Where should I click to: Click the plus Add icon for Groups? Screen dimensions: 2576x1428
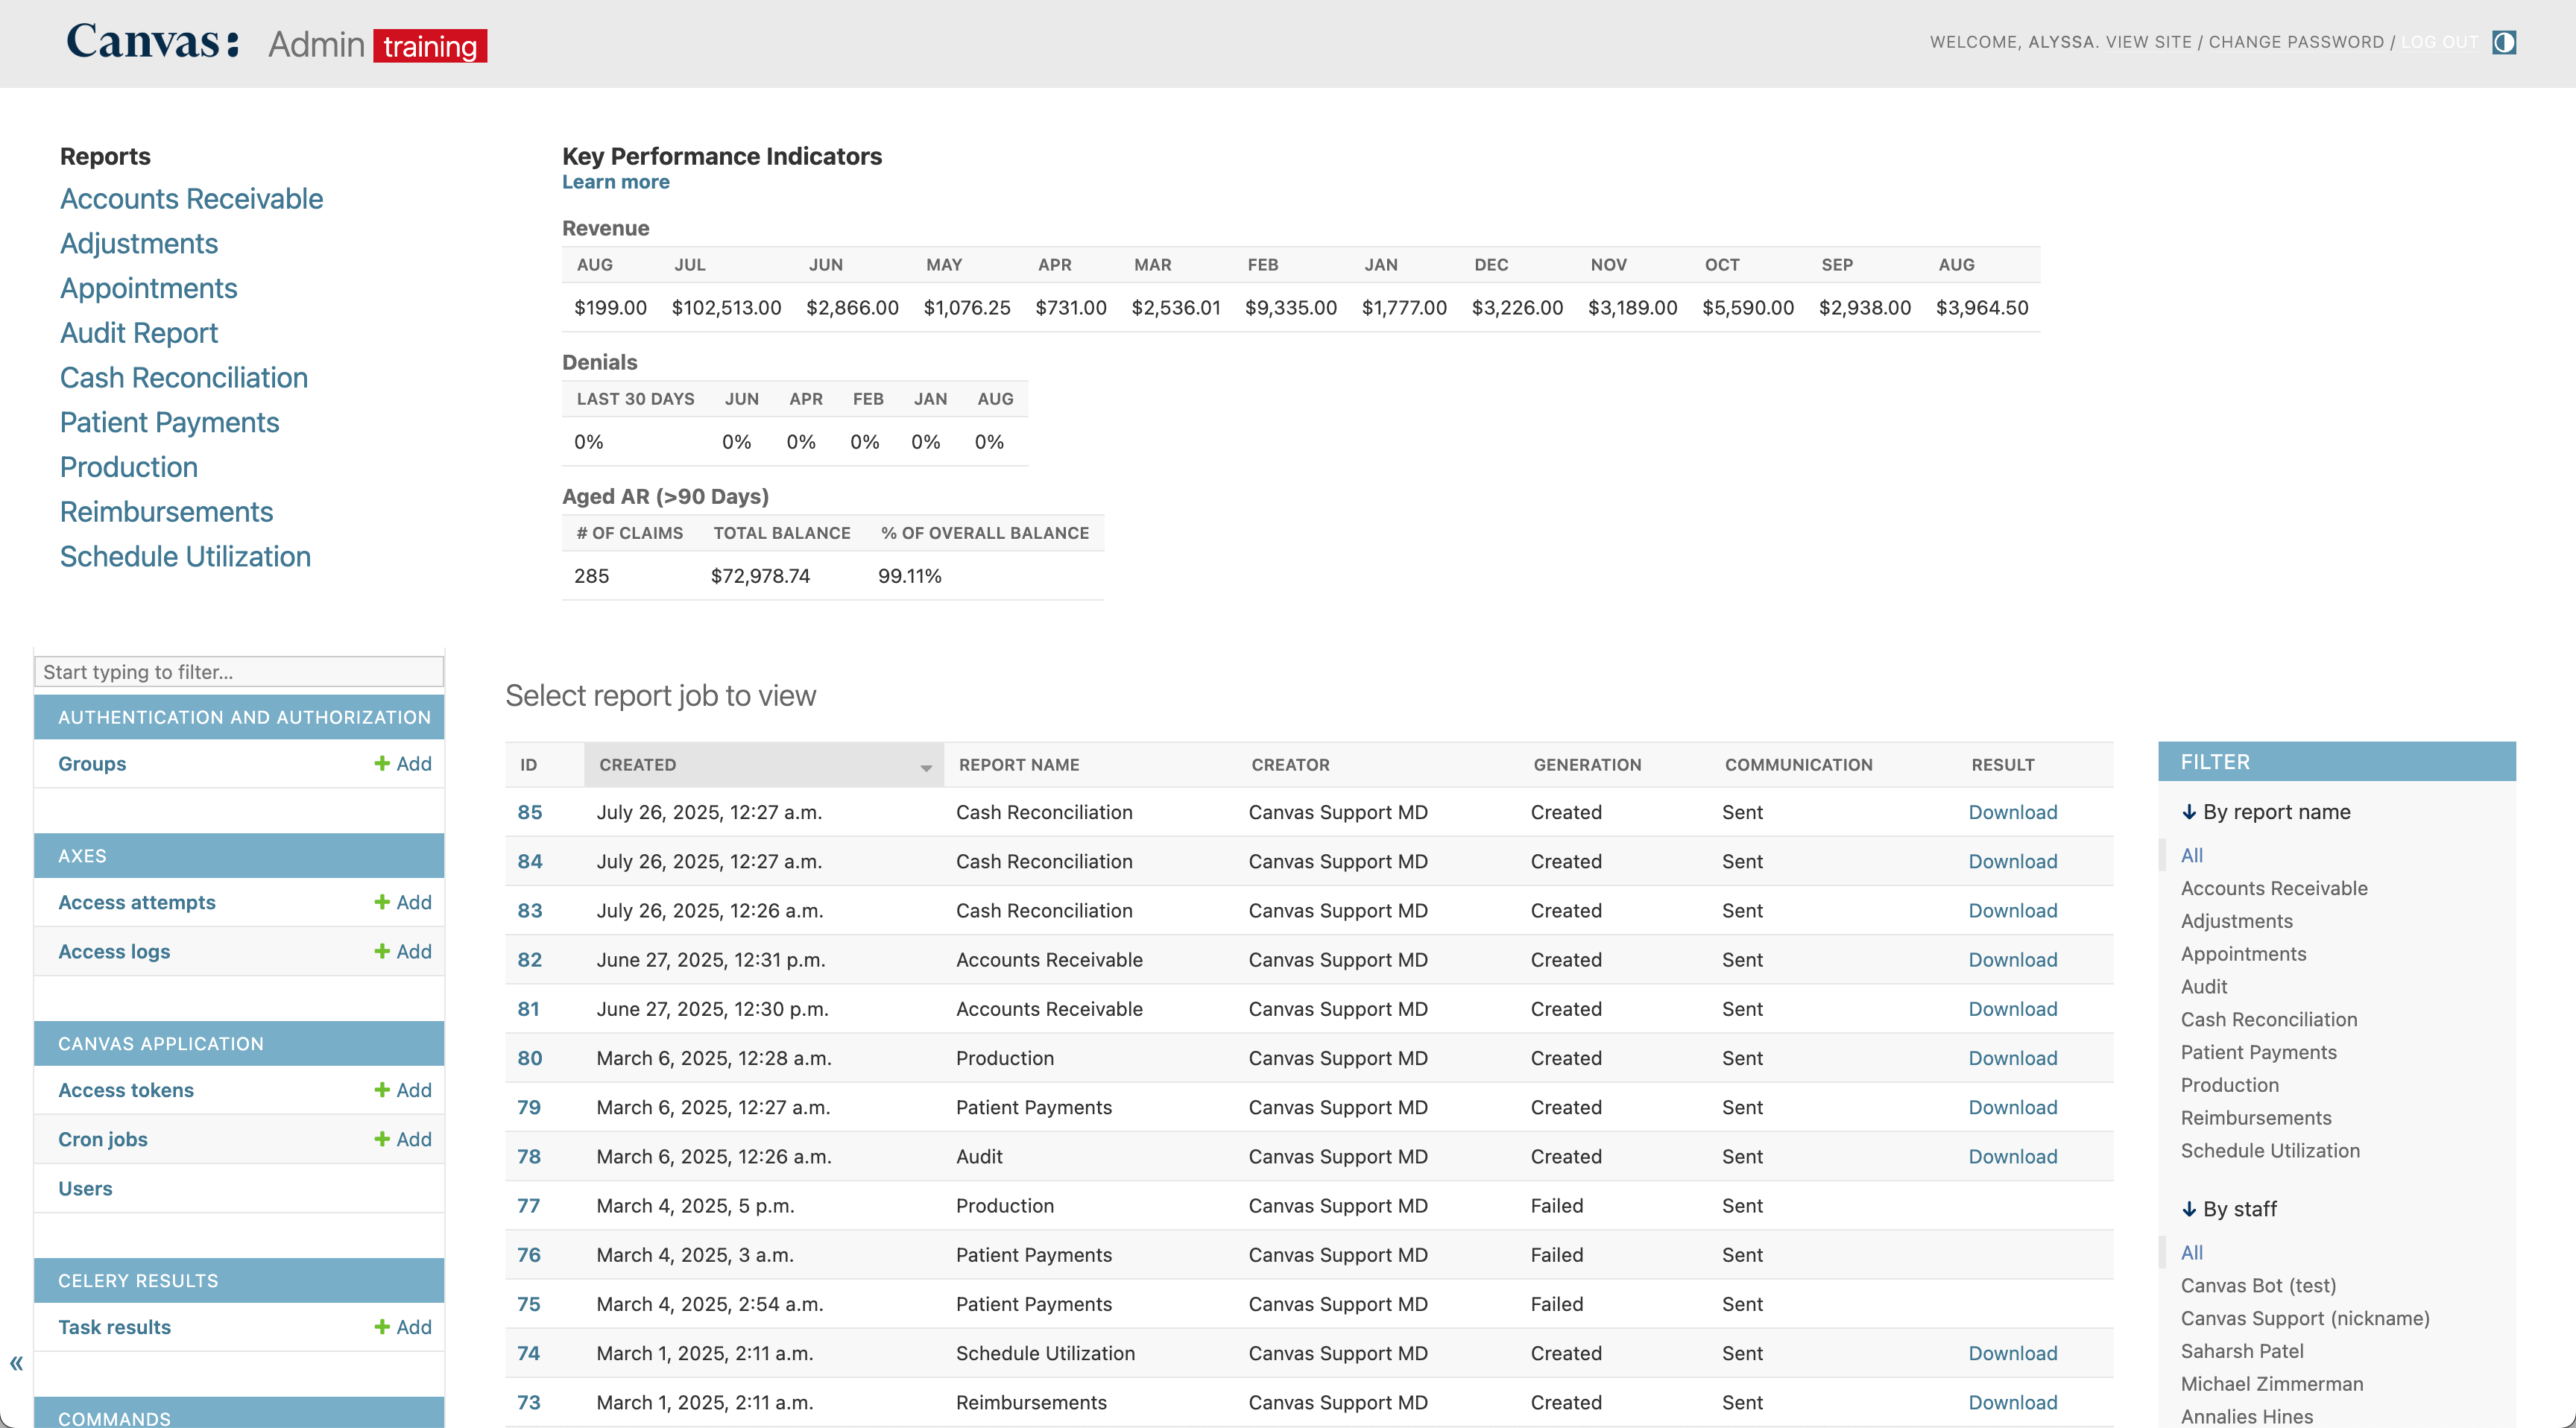pyautogui.click(x=382, y=763)
